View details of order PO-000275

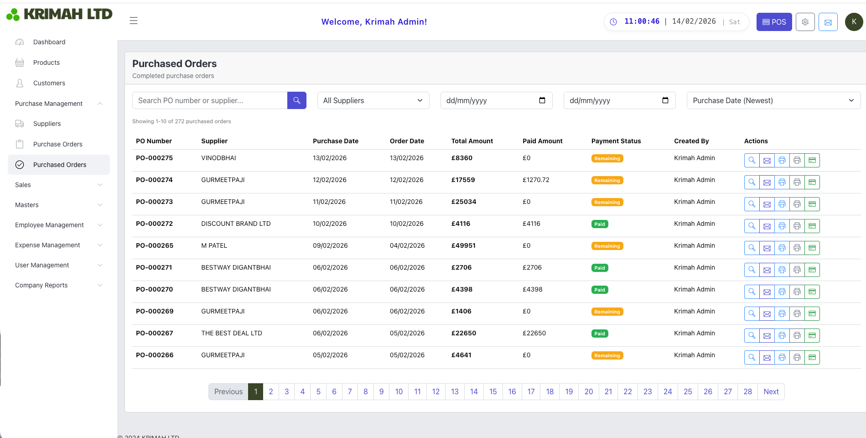click(x=752, y=160)
